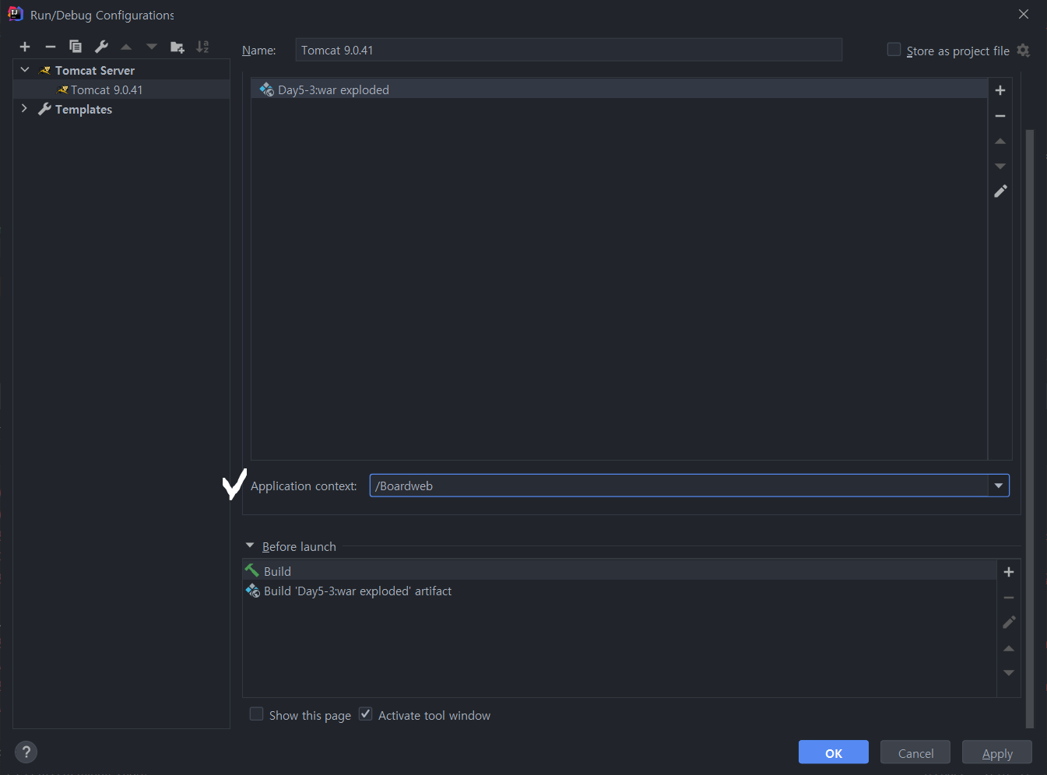
Task: Move Before launch task up
Action: [1009, 648]
